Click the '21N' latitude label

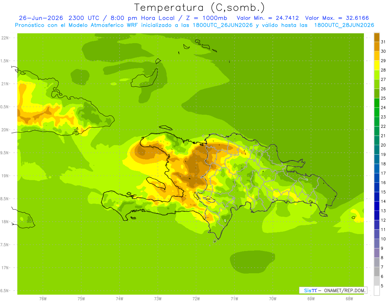(5, 84)
